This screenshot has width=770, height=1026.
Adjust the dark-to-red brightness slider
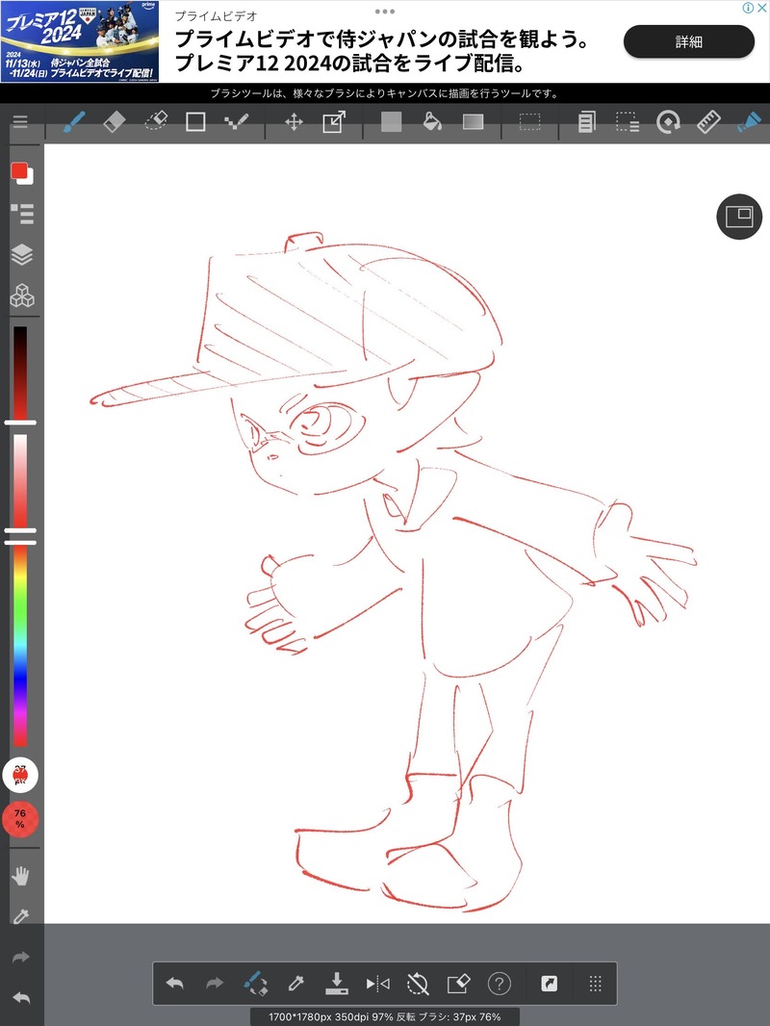click(x=20, y=373)
